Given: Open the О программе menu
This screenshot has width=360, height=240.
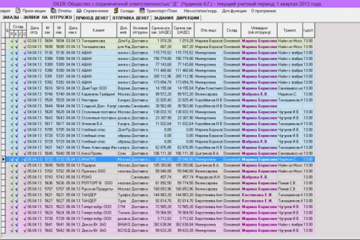Looking at the screenshot, I should (263, 11).
